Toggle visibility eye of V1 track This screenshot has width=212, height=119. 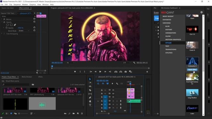coord(113,97)
